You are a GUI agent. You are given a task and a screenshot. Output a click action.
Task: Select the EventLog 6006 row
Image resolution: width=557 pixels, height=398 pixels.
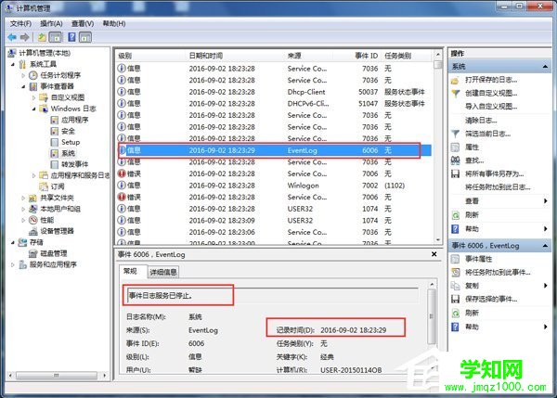coord(274,150)
